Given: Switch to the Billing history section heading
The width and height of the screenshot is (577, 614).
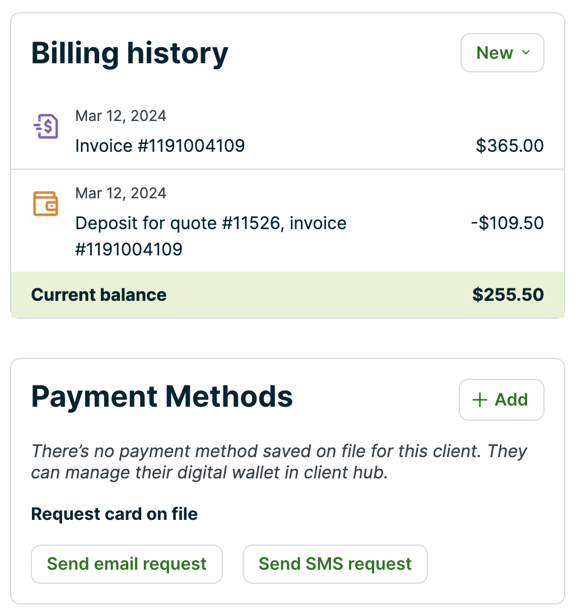Looking at the screenshot, I should click(129, 53).
